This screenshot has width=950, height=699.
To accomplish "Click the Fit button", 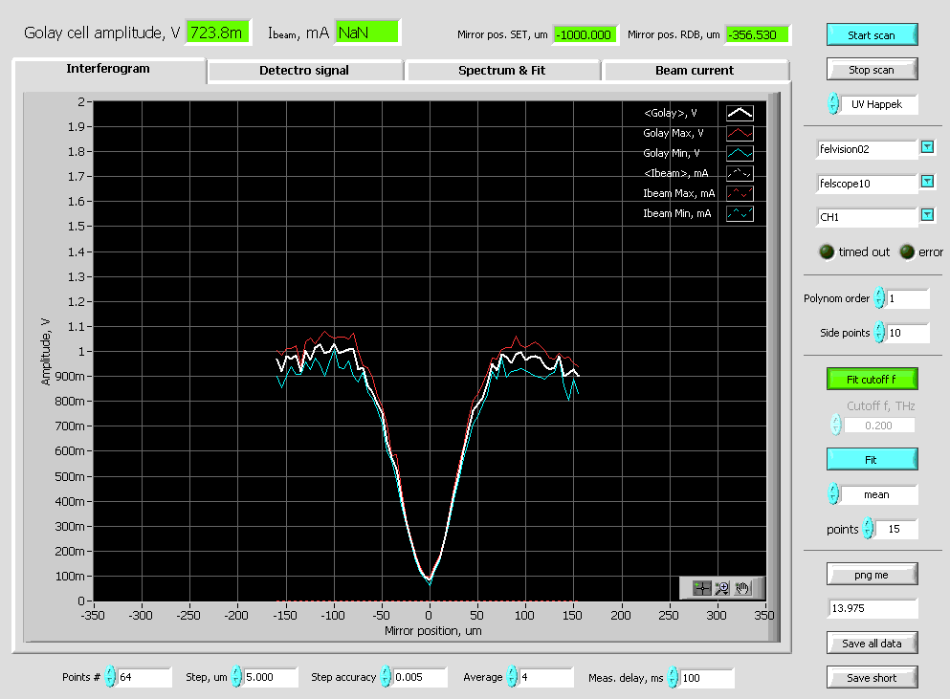I will pyautogui.click(x=872, y=460).
